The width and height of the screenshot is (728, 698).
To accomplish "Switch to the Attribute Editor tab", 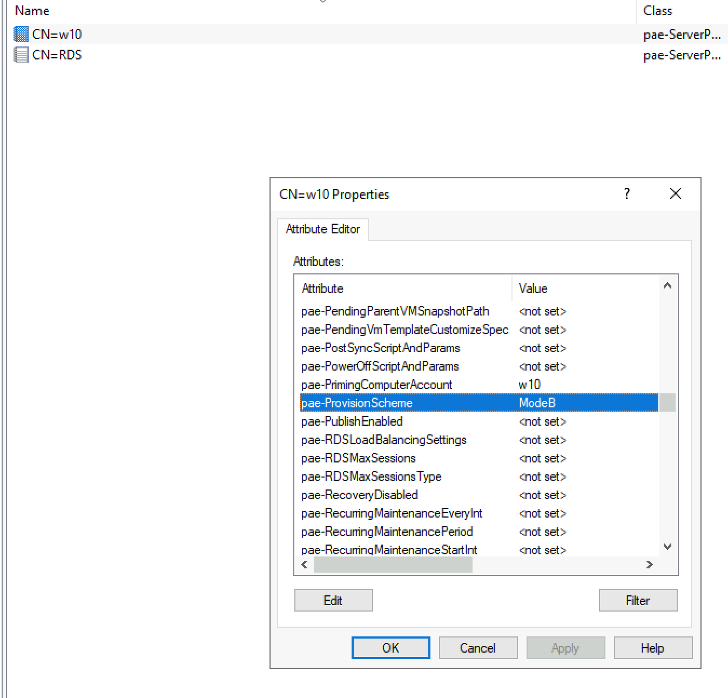I will tap(322, 229).
